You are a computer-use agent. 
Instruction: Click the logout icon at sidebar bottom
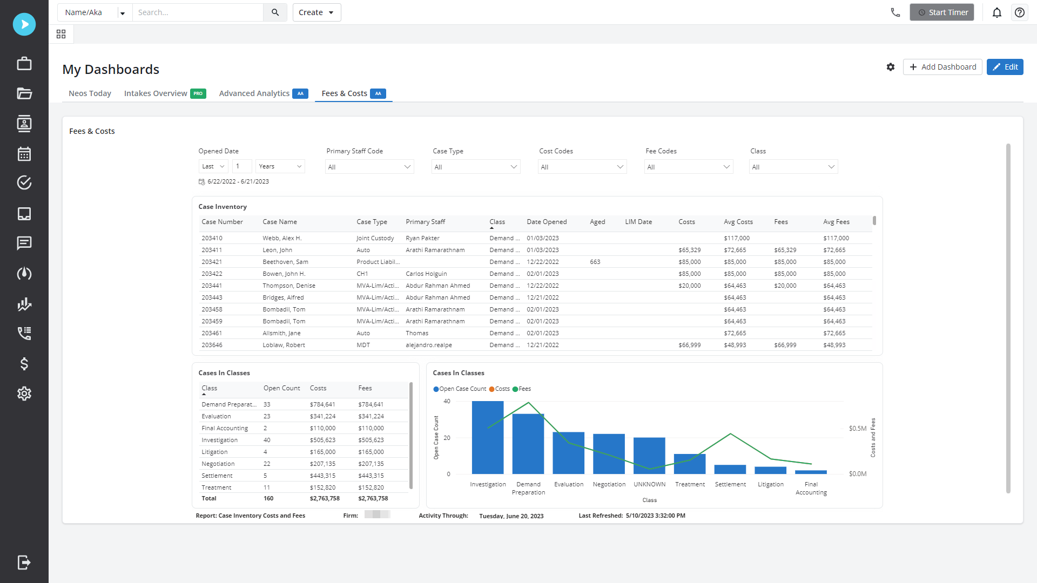click(24, 562)
